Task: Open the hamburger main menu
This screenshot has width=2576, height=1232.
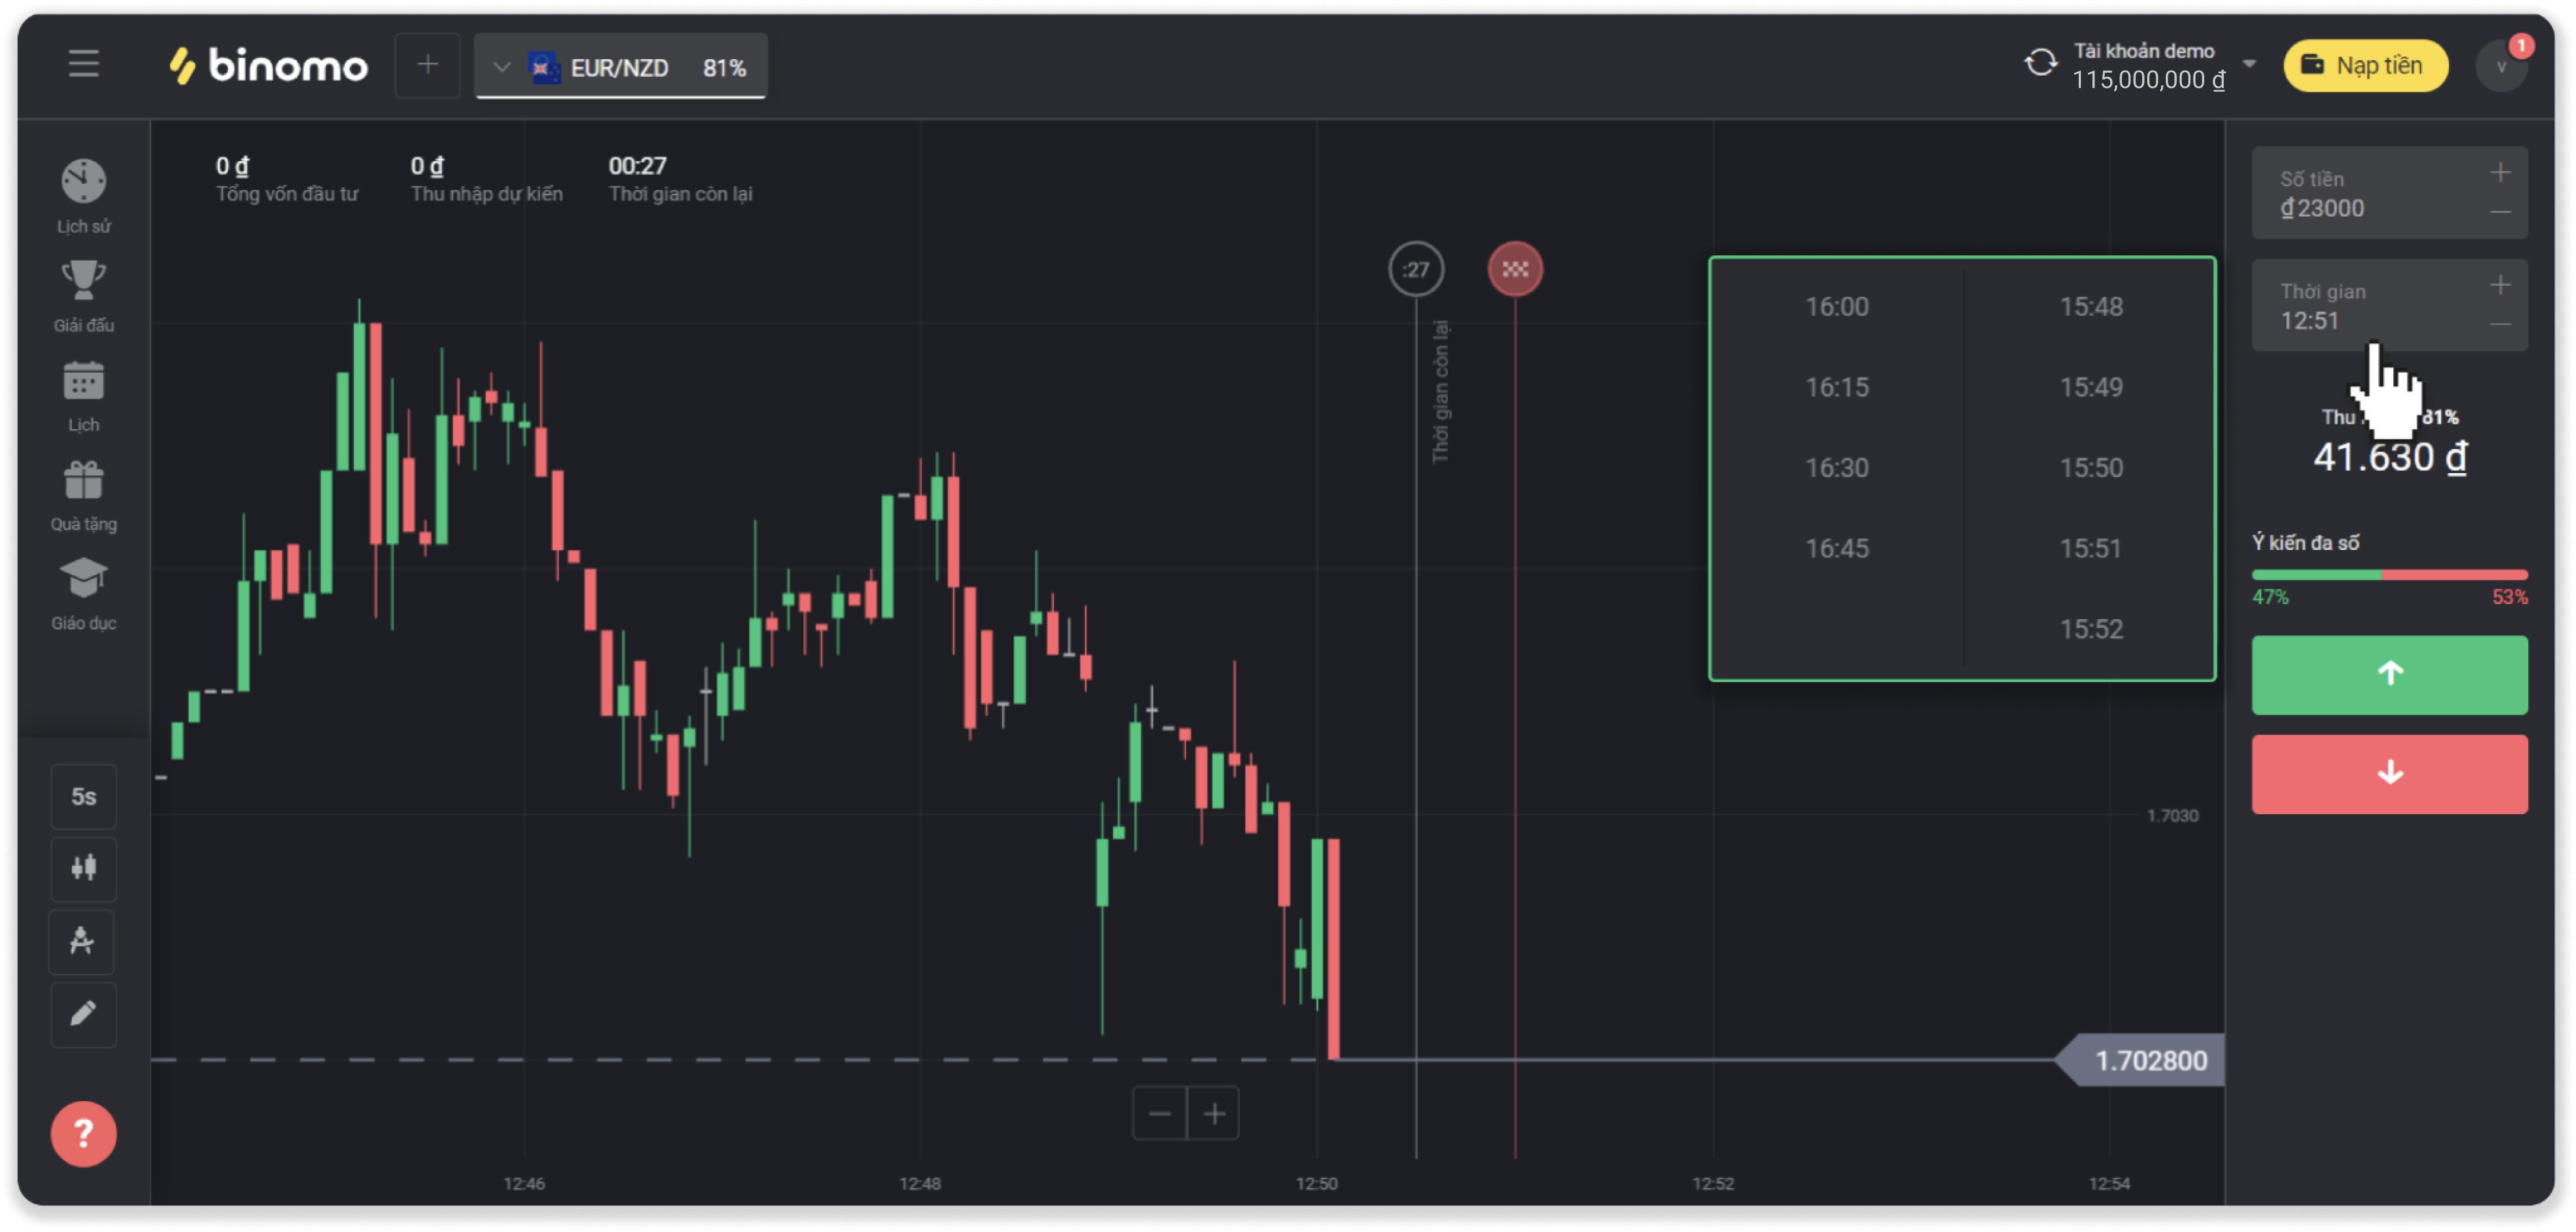Action: pyautogui.click(x=83, y=65)
